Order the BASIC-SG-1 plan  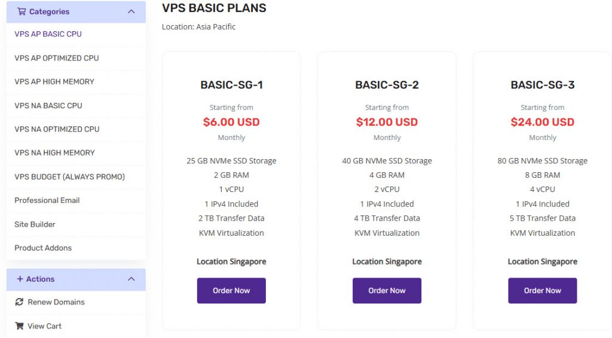(231, 291)
